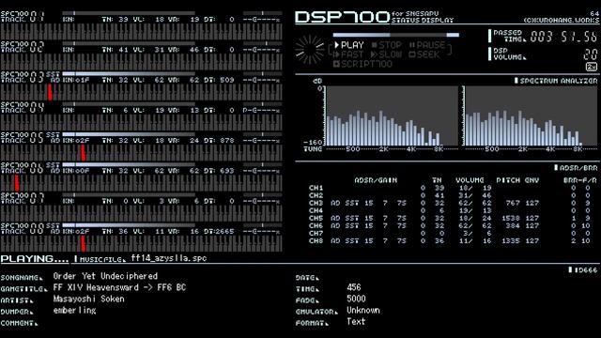
Task: Activate the SLOW playback option
Action: point(386,54)
